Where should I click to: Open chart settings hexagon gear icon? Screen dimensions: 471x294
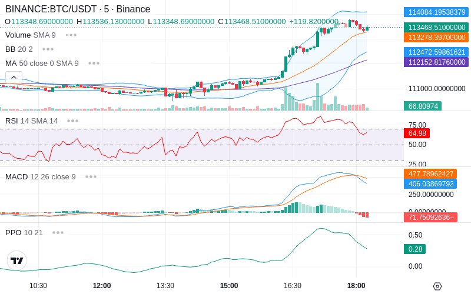(x=437, y=286)
